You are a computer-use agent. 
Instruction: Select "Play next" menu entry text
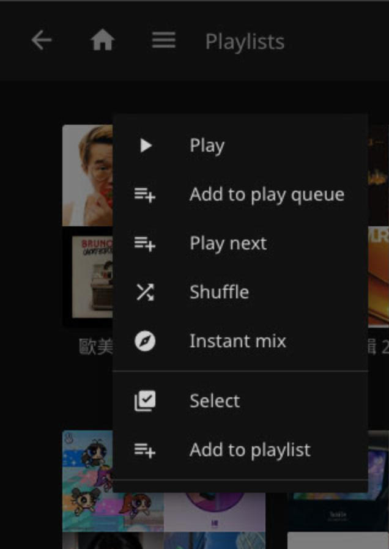[x=228, y=243]
